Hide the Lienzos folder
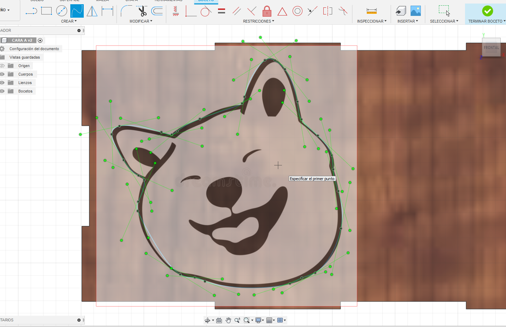506x327 pixels. pyautogui.click(x=2, y=83)
